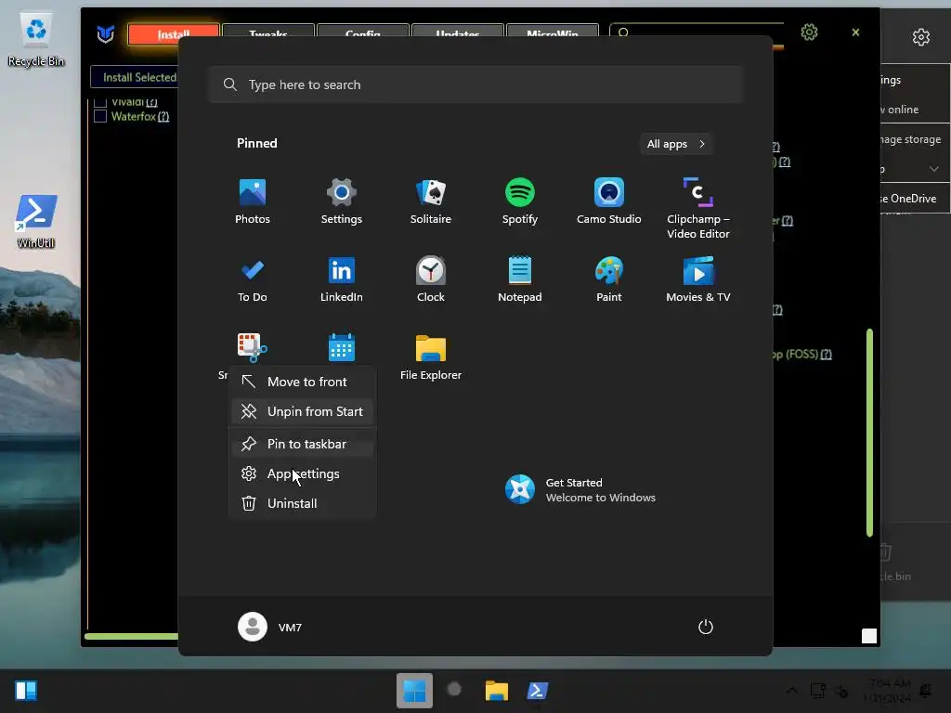Screen dimensions: 951x713
Task: Open VM7 user account menu
Action: (x=270, y=627)
